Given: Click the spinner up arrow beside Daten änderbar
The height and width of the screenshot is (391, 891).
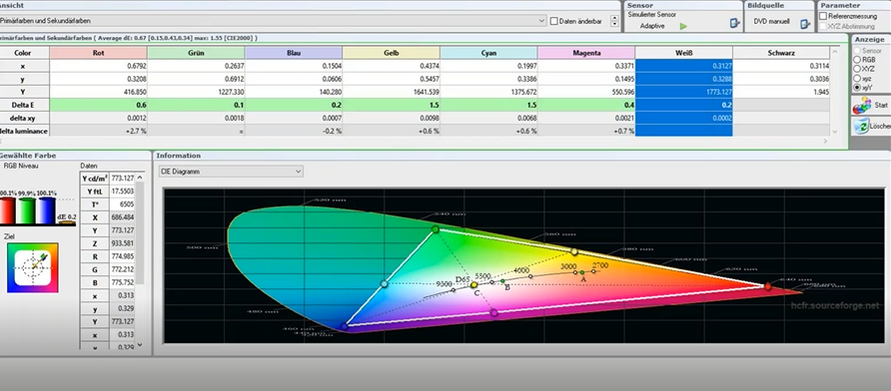Looking at the screenshot, I should [x=614, y=18].
